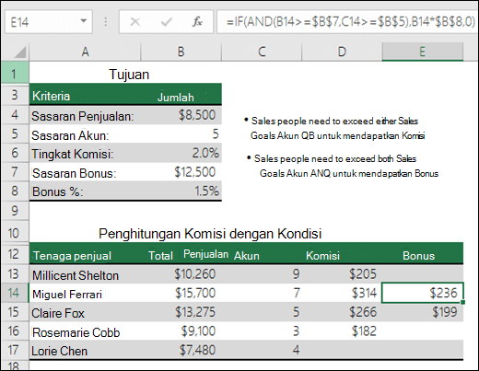Select the Sasaran Penjualan: label cell
Image resolution: width=479 pixels, height=371 pixels.
(85, 116)
